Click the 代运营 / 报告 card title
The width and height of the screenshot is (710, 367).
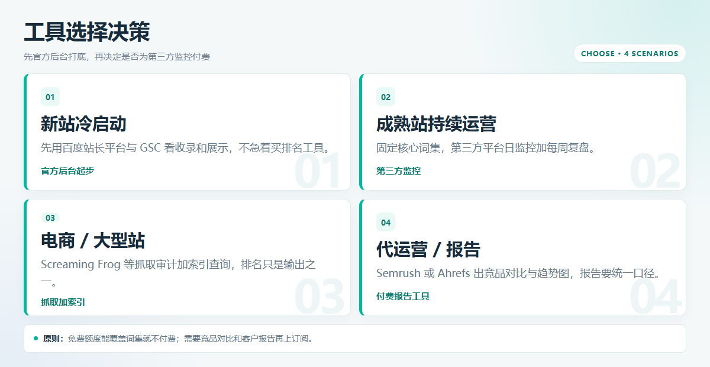428,250
